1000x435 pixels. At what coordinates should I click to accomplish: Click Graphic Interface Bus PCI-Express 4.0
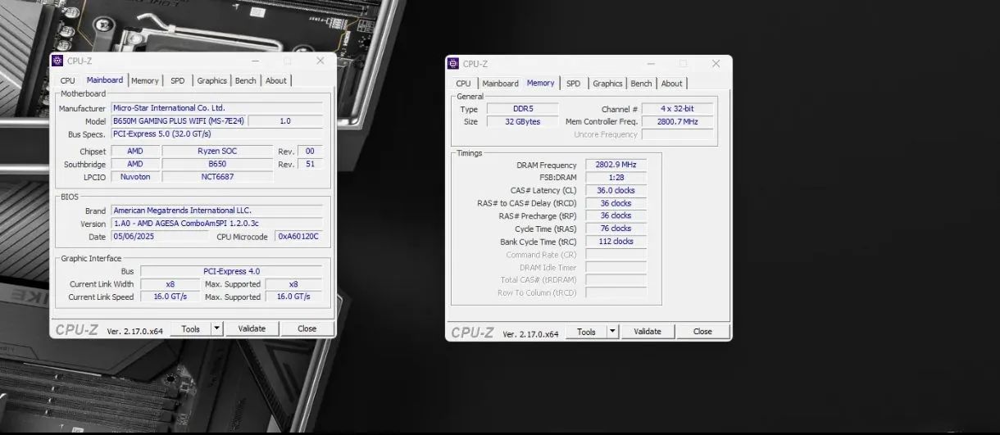pyautogui.click(x=230, y=271)
